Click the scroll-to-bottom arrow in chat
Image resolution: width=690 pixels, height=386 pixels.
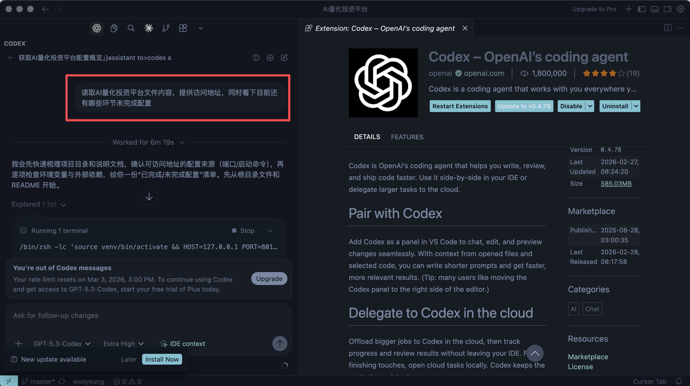(149, 197)
